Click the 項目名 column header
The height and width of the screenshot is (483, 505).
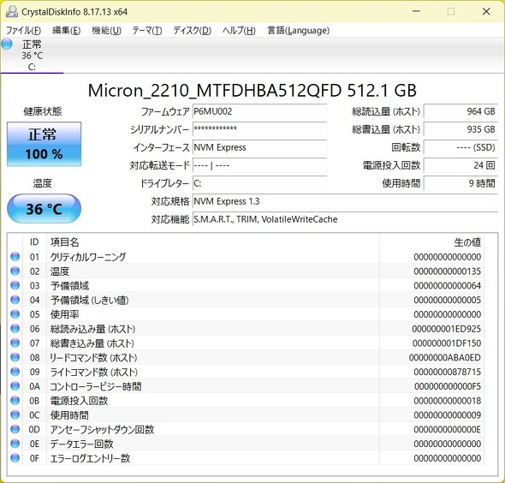[213, 242]
